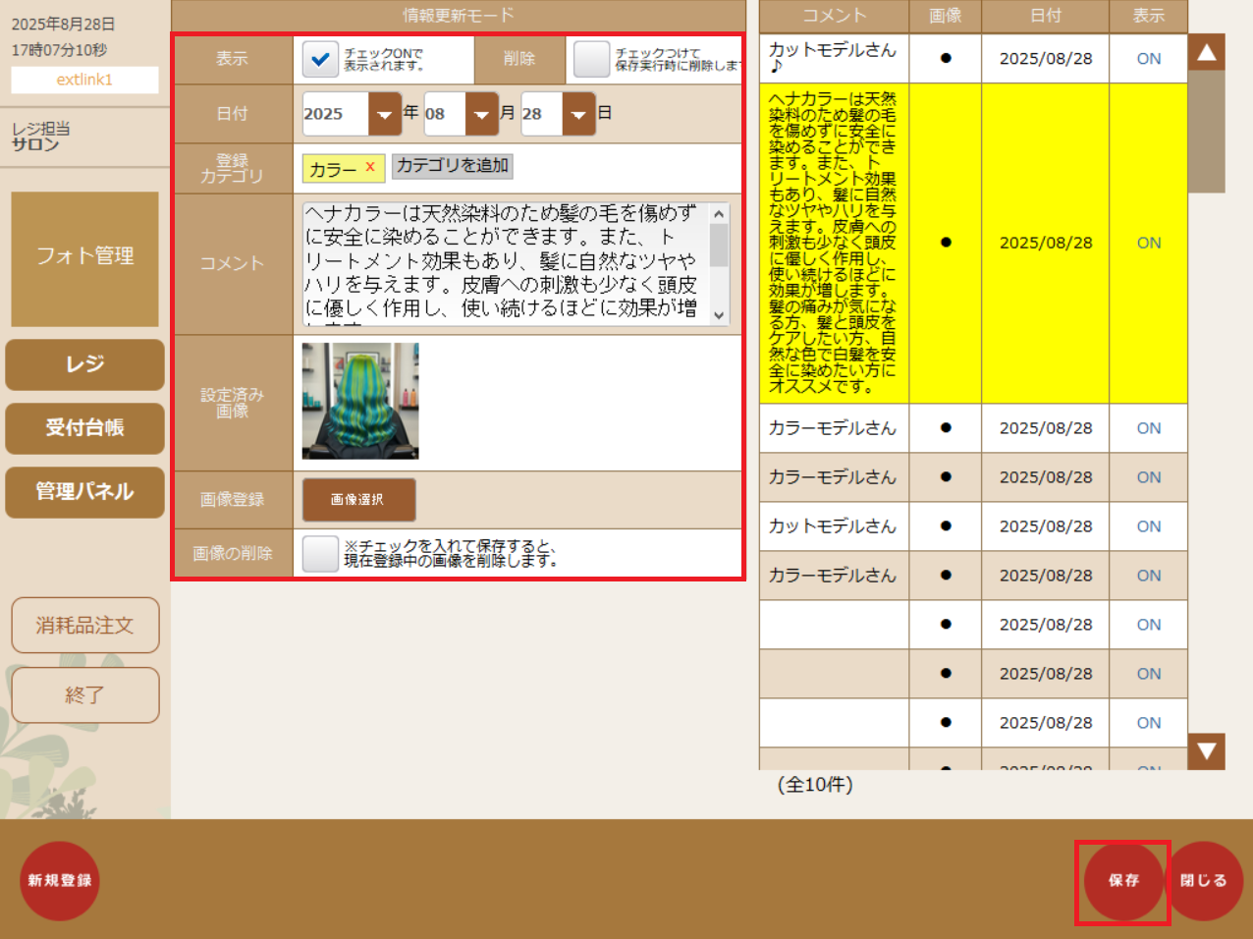Open the month 08 dropdown
The height and width of the screenshot is (939, 1253).
click(481, 114)
